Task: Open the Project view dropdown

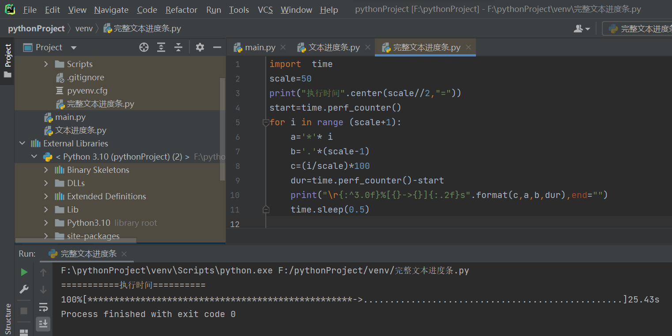Action: coord(73,47)
